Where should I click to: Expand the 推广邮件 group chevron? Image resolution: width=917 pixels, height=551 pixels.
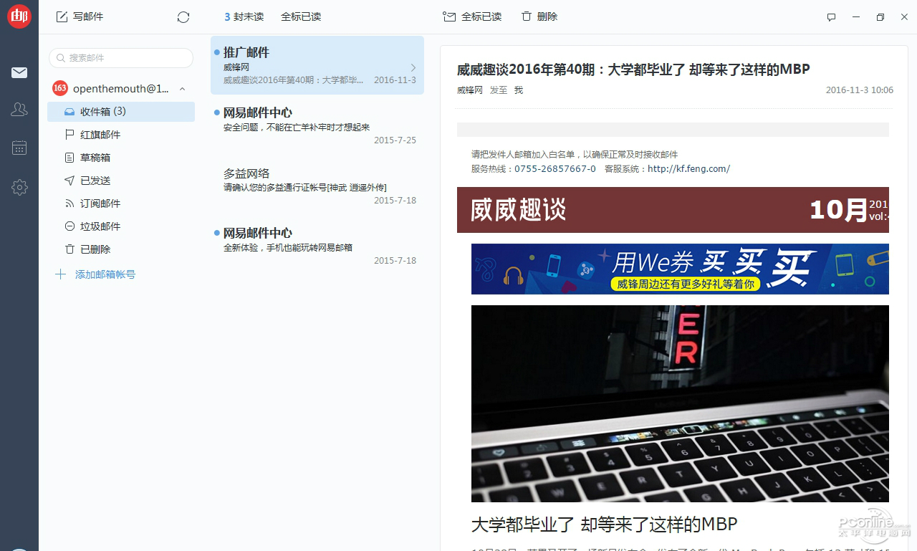pos(413,67)
